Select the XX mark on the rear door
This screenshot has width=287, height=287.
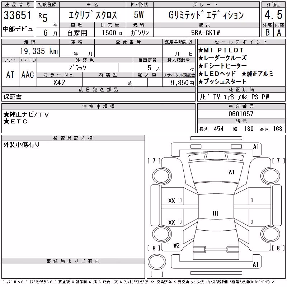pyautogui.click(x=171, y=222)
